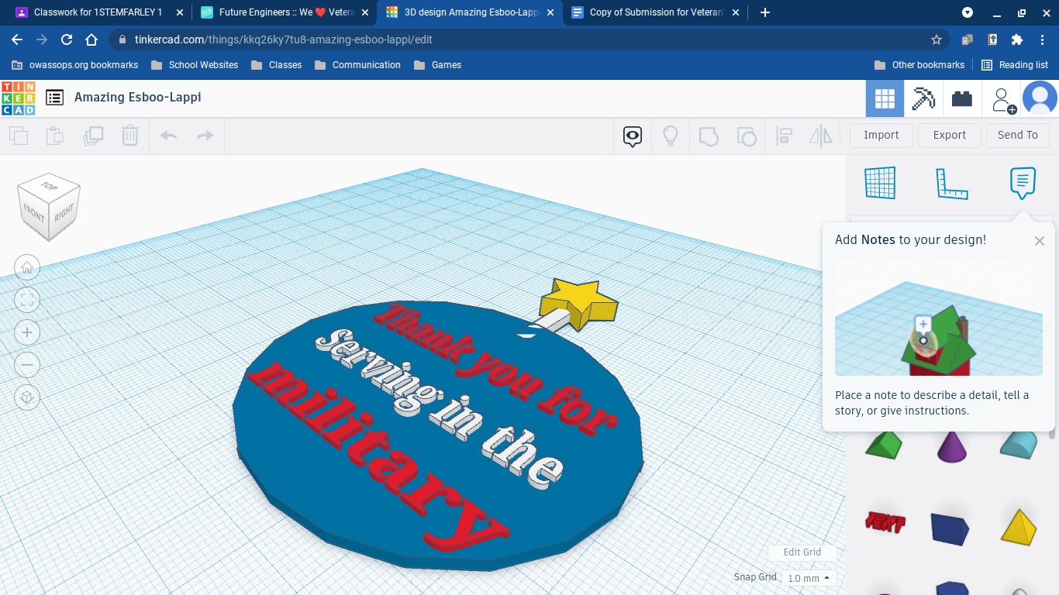Redo the last action
This screenshot has height=595, width=1059.
[x=205, y=136]
